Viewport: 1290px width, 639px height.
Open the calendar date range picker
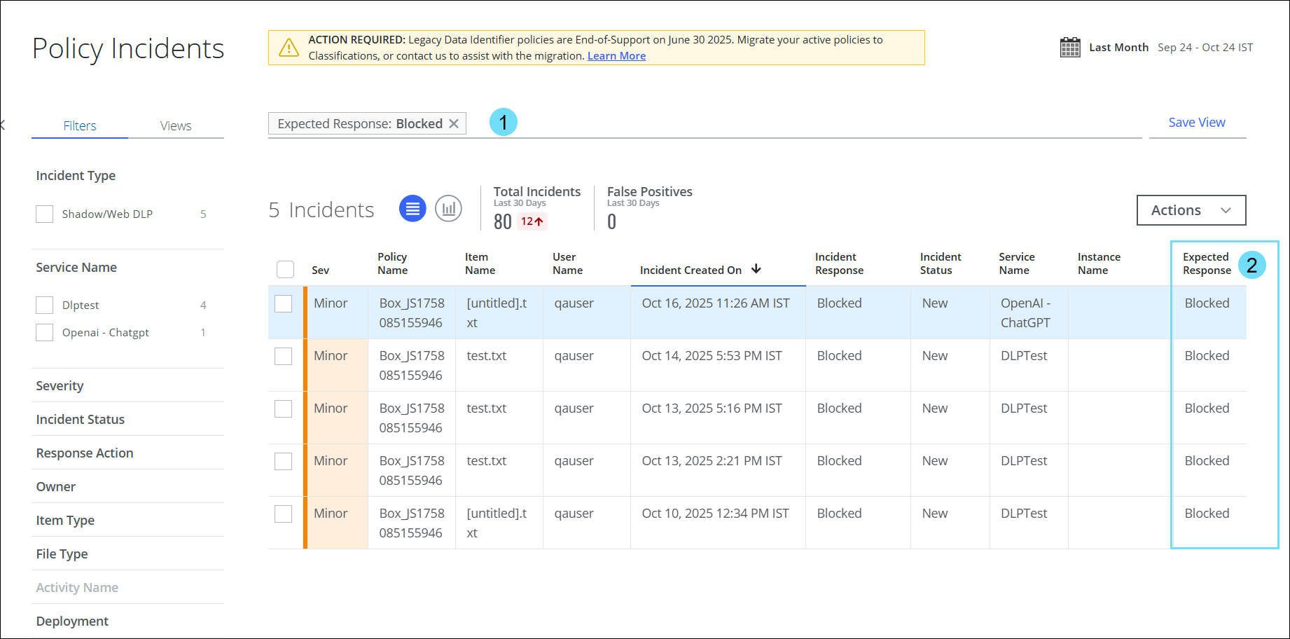coord(1070,48)
